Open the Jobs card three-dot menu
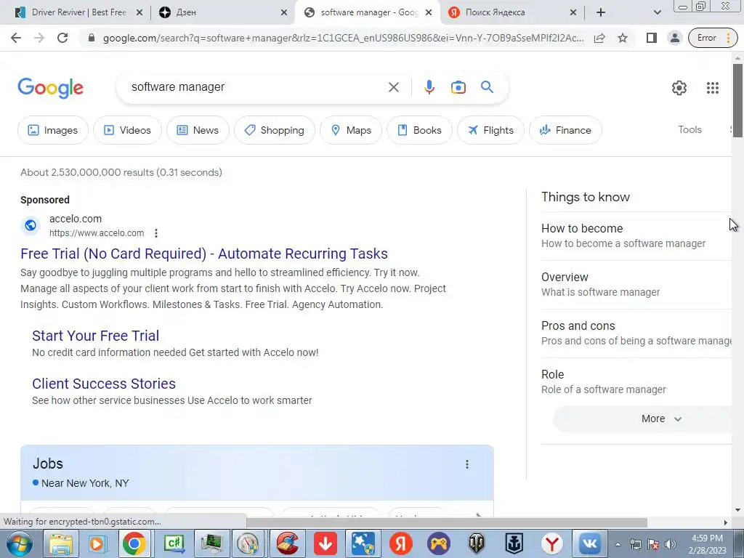This screenshot has width=744, height=558. [x=467, y=464]
